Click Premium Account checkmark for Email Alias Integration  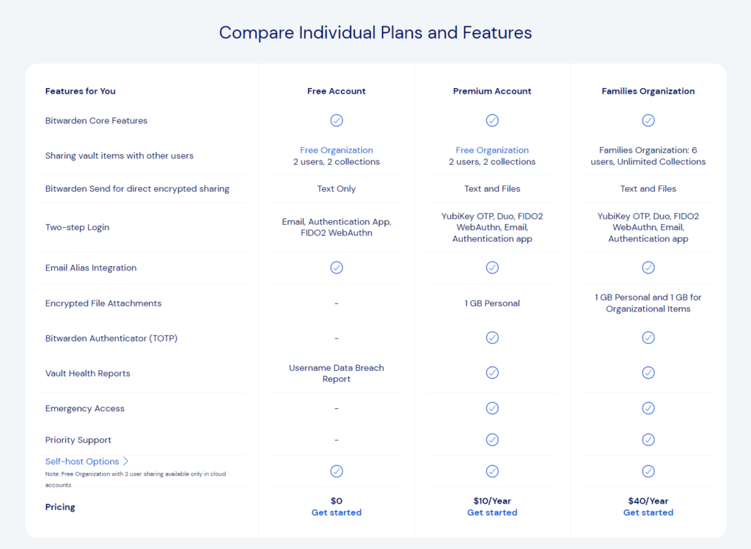(492, 268)
